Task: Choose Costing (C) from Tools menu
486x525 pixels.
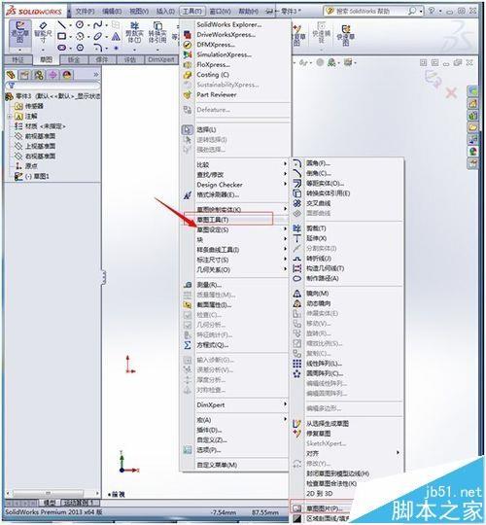Action: click(213, 75)
